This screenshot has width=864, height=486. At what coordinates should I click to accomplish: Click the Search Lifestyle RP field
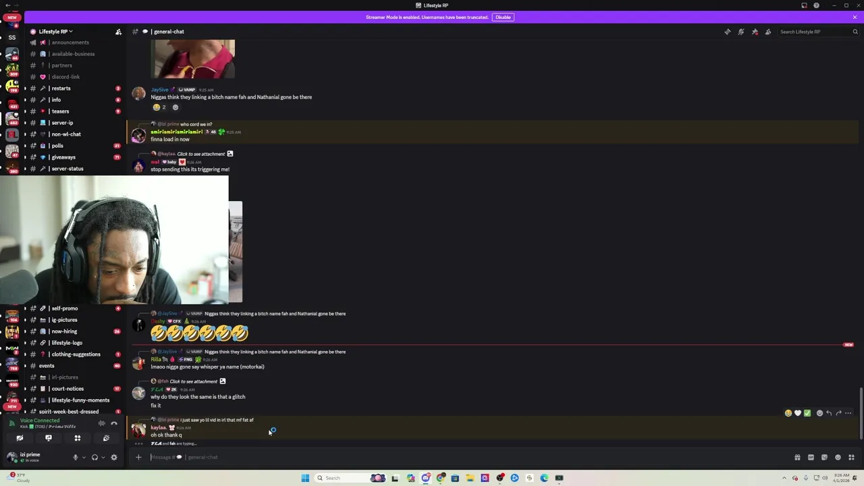point(818,32)
